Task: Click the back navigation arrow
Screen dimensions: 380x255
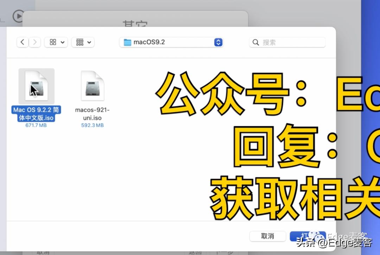Action: 22,42
